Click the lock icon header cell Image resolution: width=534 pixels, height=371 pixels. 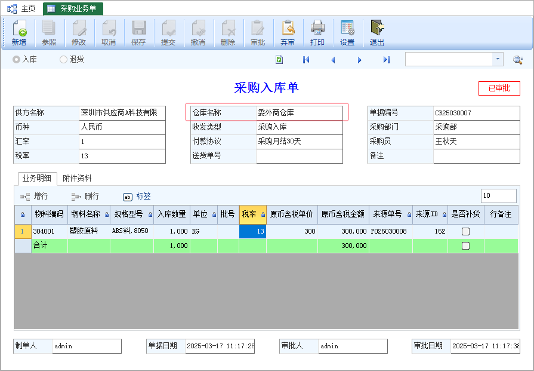(x=23, y=214)
